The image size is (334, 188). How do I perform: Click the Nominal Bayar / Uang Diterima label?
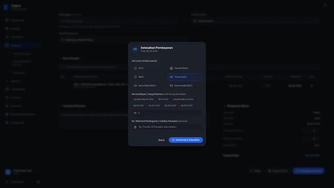pyautogui.click(x=146, y=94)
